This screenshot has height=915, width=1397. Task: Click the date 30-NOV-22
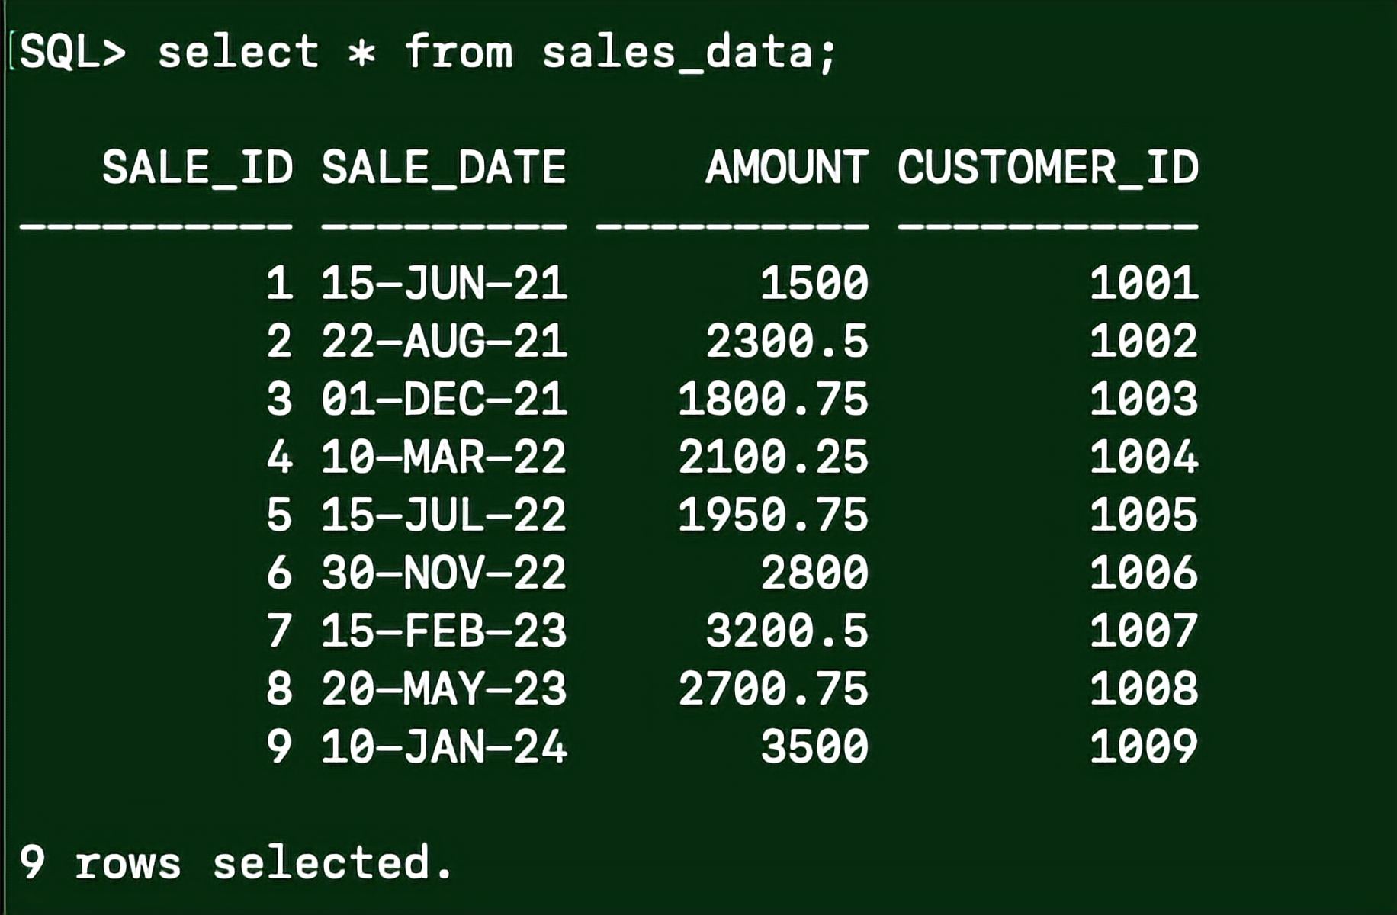click(x=444, y=573)
